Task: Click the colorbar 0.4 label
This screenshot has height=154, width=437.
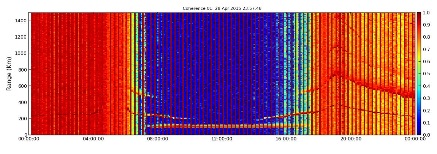Action: (426, 86)
